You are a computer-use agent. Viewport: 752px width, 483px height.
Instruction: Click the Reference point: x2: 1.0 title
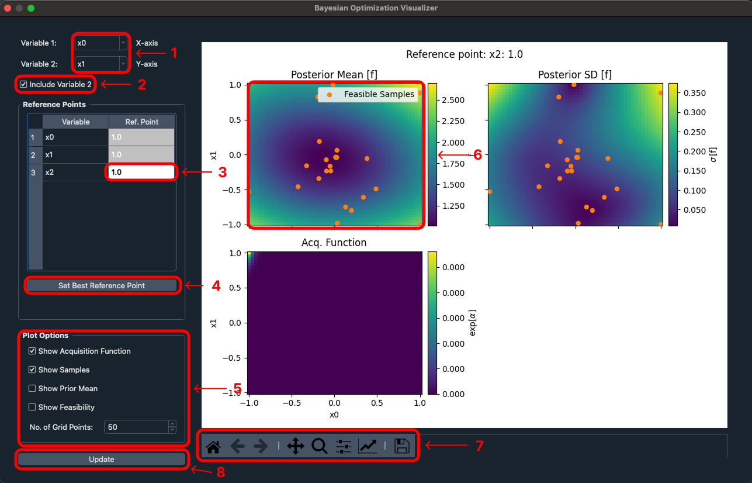tap(465, 54)
